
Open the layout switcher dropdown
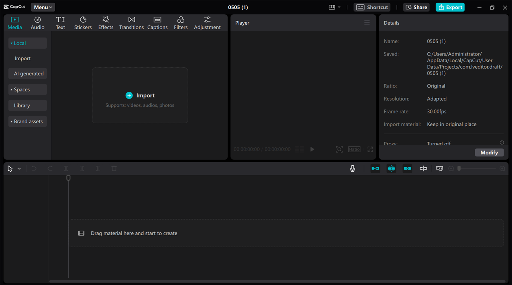[334, 7]
